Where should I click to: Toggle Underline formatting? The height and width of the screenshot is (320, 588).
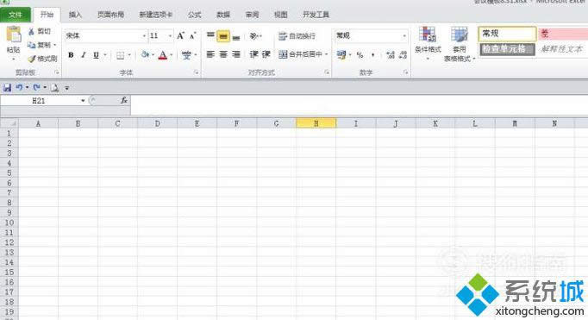(x=96, y=55)
